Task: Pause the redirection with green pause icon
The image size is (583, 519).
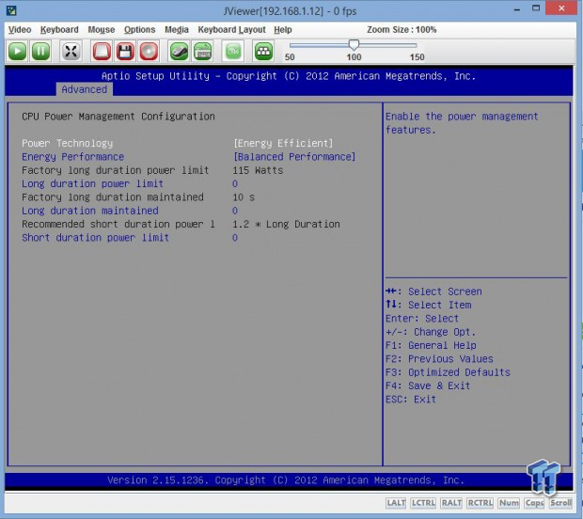Action: pyautogui.click(x=40, y=51)
